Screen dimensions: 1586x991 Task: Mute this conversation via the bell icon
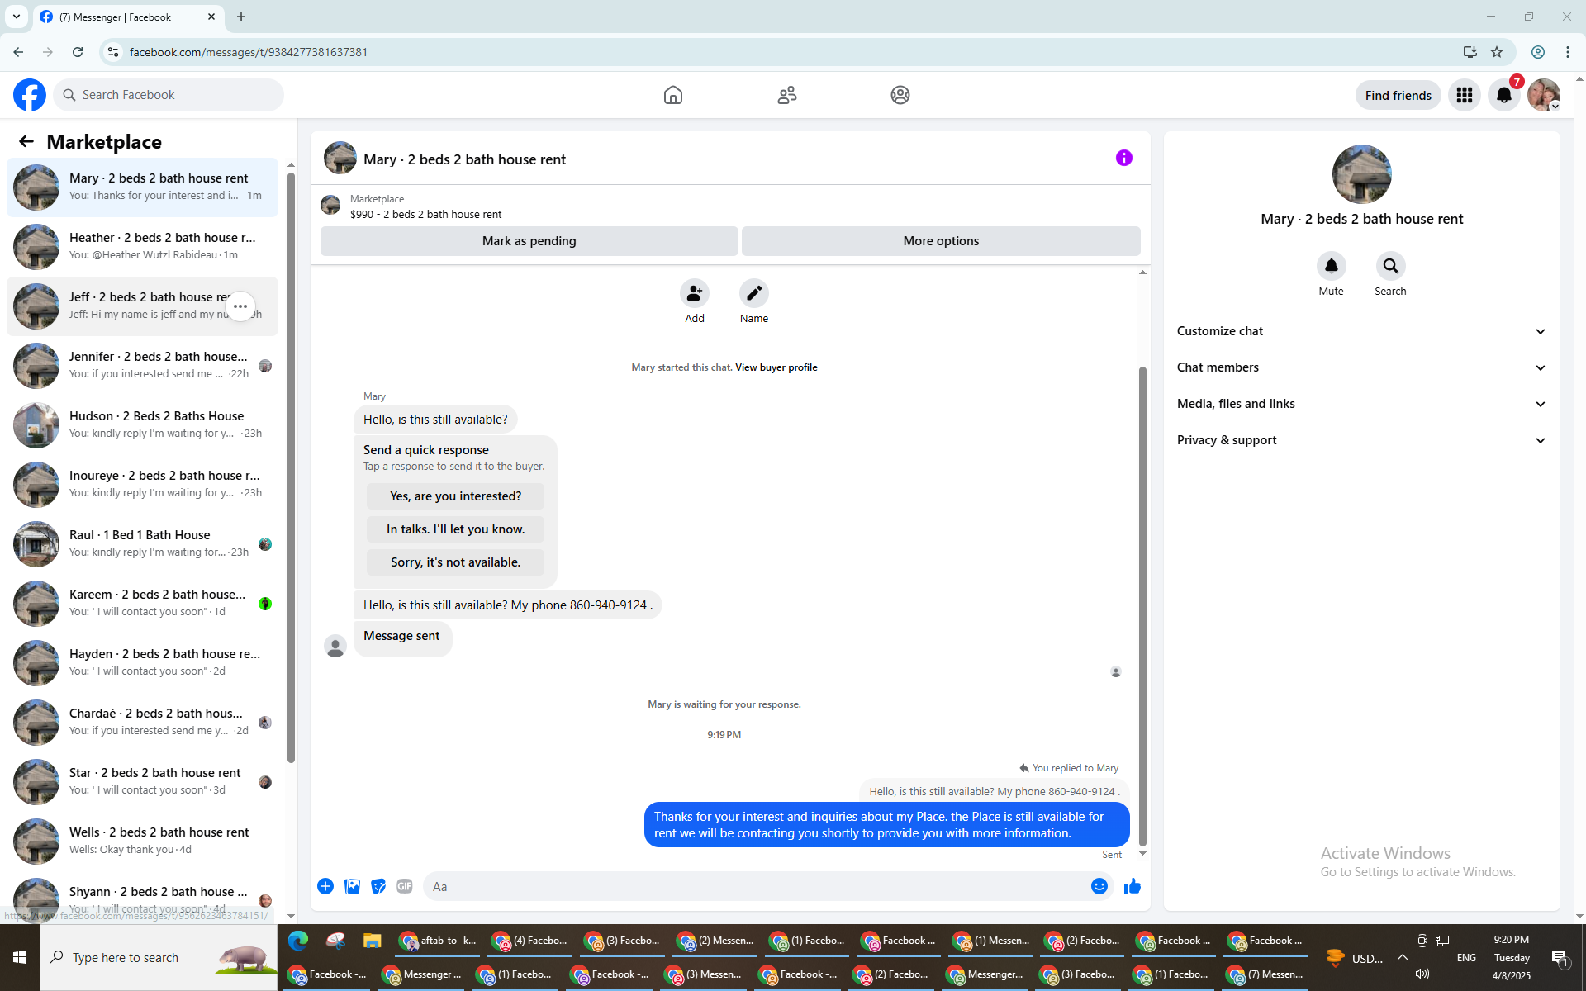tap(1331, 266)
